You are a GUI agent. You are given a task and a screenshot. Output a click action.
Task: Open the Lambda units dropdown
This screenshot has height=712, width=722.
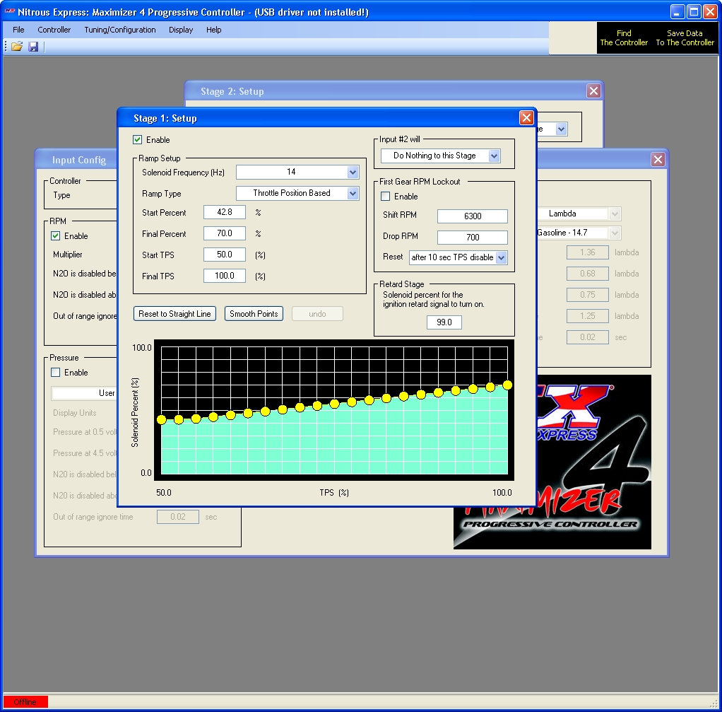click(x=615, y=214)
